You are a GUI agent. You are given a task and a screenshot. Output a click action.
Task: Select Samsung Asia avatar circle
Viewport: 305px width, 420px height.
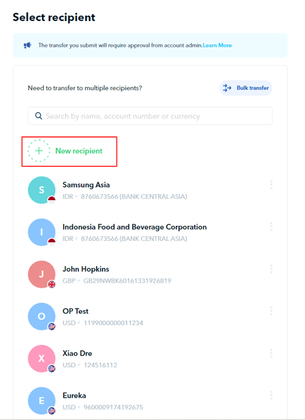tap(41, 190)
